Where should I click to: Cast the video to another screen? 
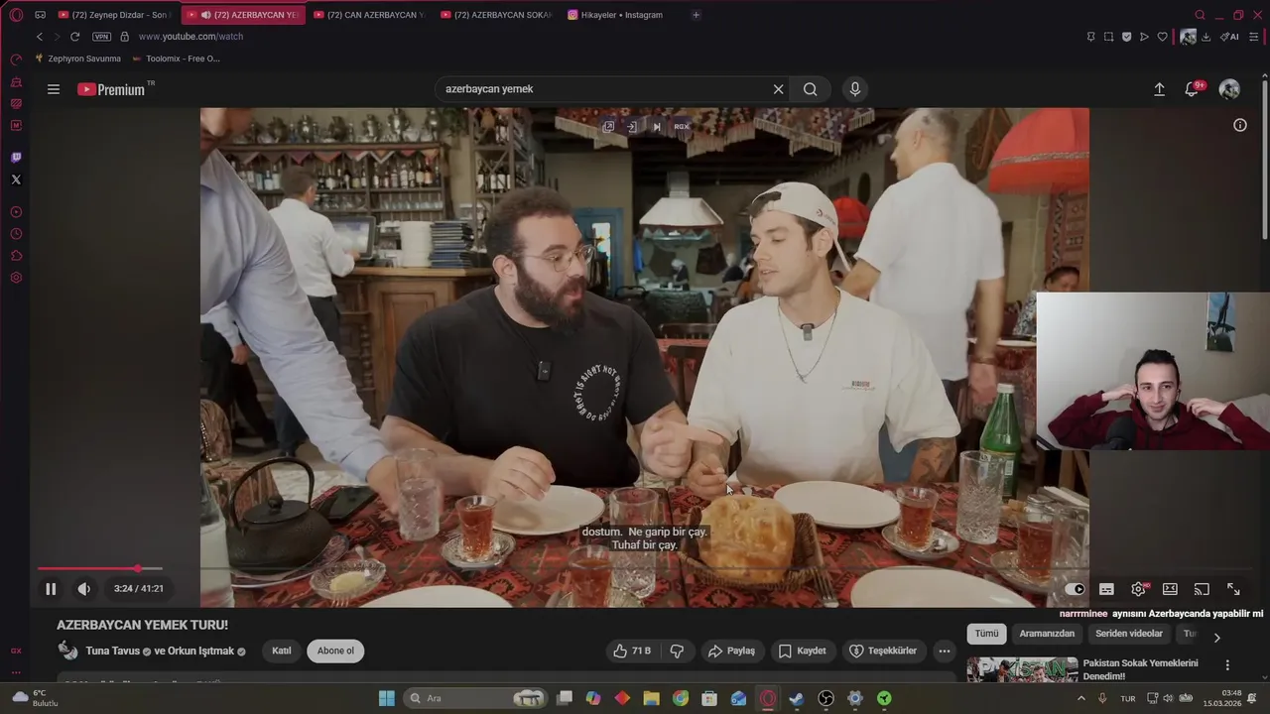pos(1202,589)
